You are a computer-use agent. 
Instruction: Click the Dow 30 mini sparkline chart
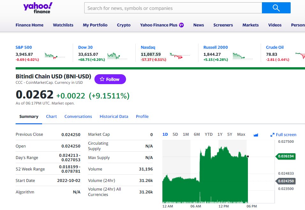point(117,56)
